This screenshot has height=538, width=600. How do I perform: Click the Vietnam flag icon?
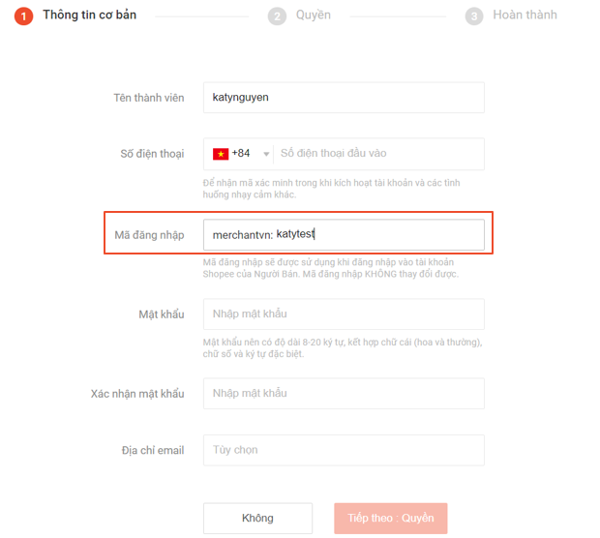(x=221, y=154)
